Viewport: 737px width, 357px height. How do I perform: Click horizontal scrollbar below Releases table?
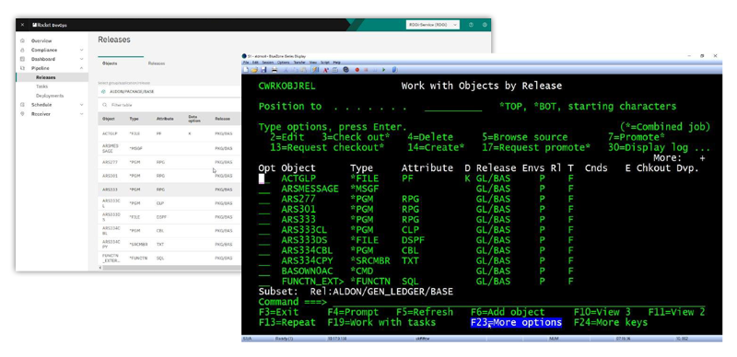coord(171,268)
